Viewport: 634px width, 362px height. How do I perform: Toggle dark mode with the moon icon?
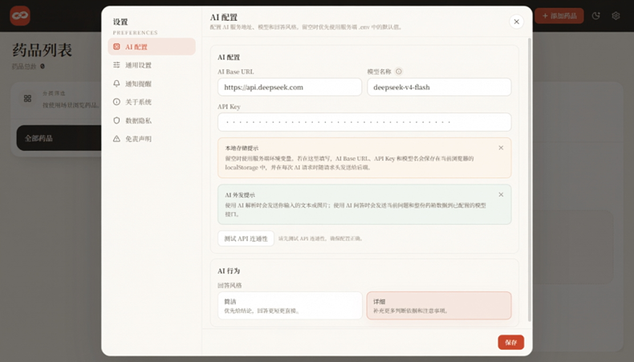[595, 16]
